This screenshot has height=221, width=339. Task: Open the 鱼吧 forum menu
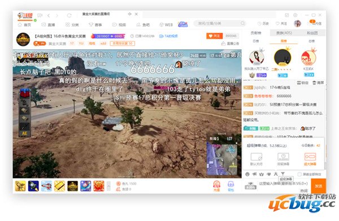point(143,25)
